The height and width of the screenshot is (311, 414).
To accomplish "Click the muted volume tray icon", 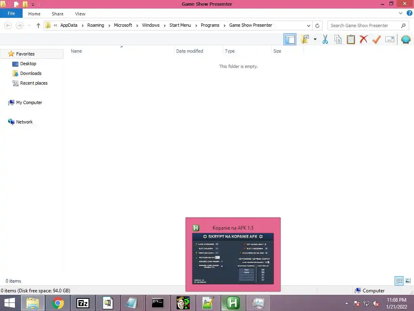I will coord(376,303).
